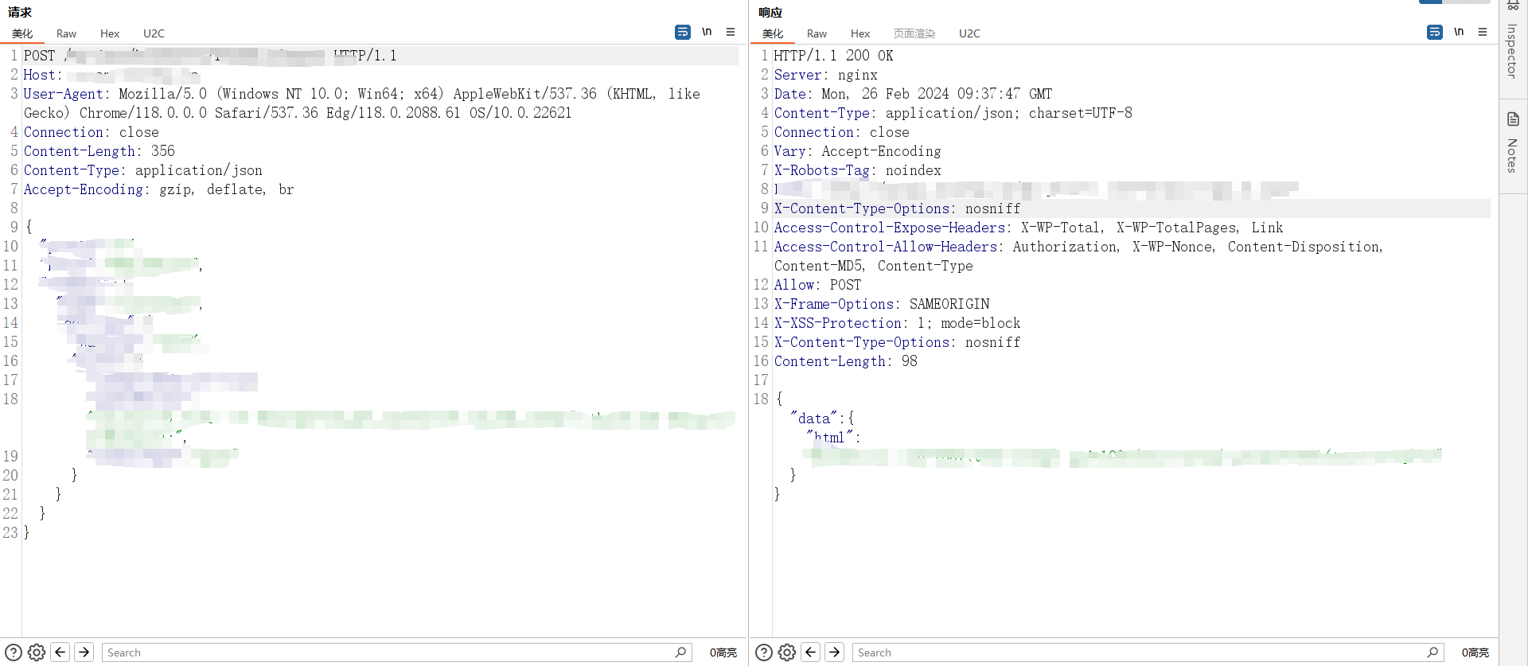The image size is (1528, 666).
Task: Click magnifier icon in request search box
Action: pyautogui.click(x=681, y=652)
